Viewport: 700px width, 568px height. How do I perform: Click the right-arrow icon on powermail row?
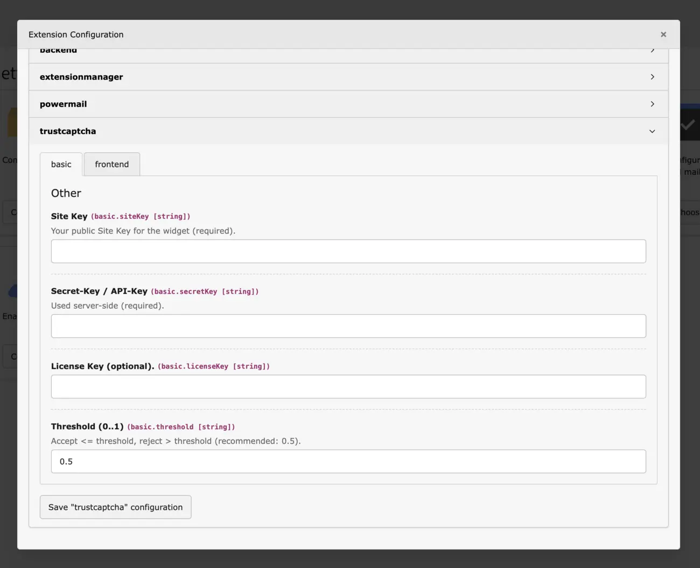coord(652,104)
